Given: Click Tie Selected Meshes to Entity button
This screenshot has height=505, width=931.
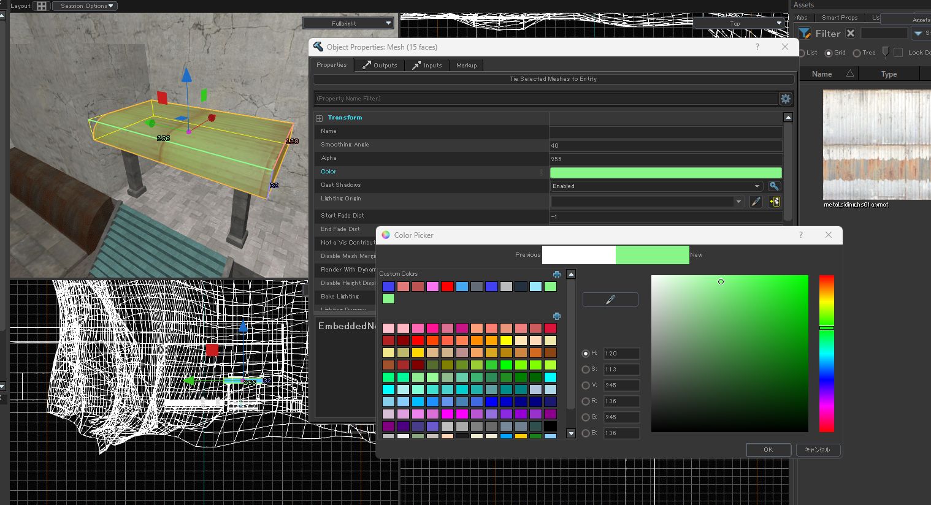Looking at the screenshot, I should 553,79.
